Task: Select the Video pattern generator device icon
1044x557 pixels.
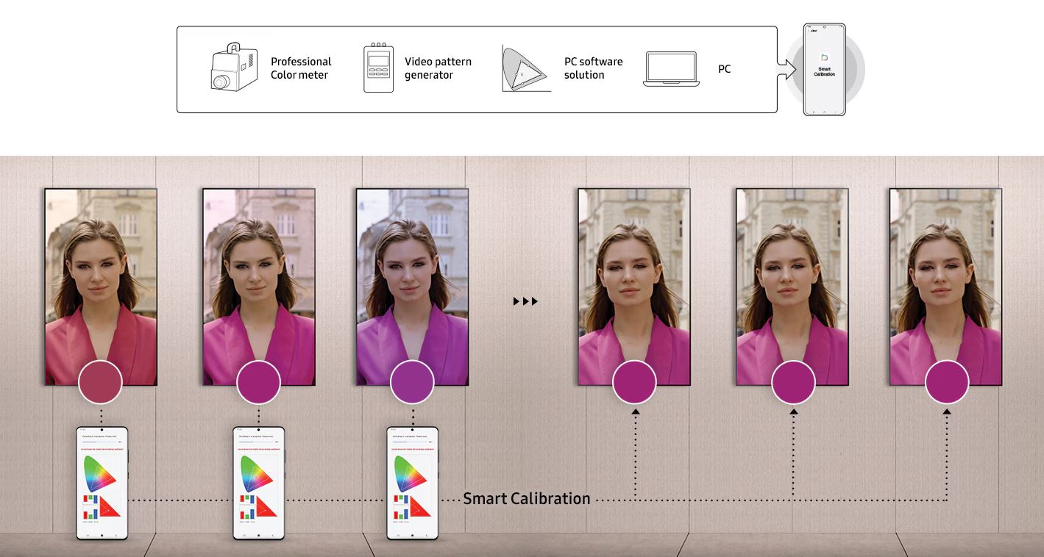Action: pyautogui.click(x=378, y=68)
